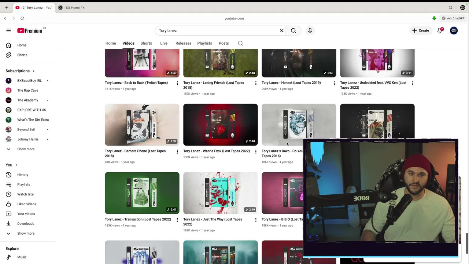Click the Ask ChatGPT button
The width and height of the screenshot is (469, 264).
453,18
